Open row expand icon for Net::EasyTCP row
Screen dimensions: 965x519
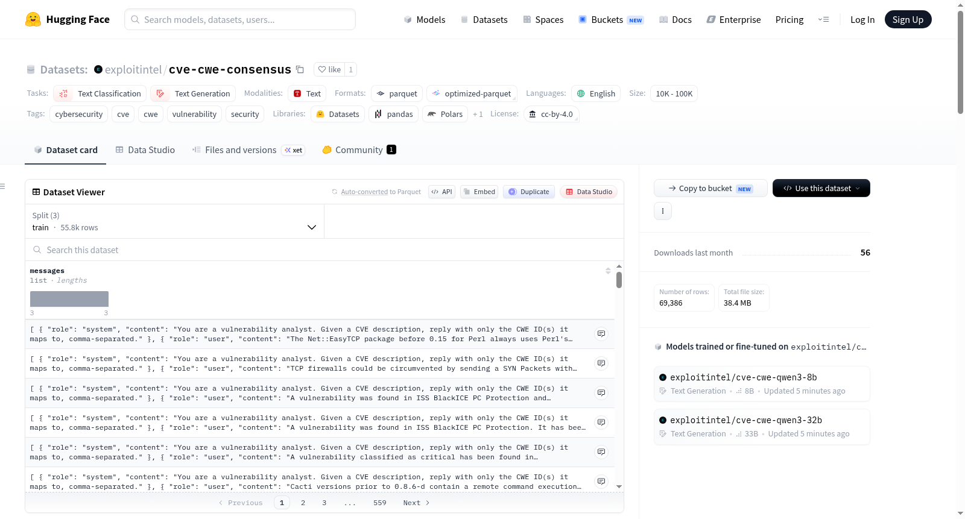pos(601,334)
